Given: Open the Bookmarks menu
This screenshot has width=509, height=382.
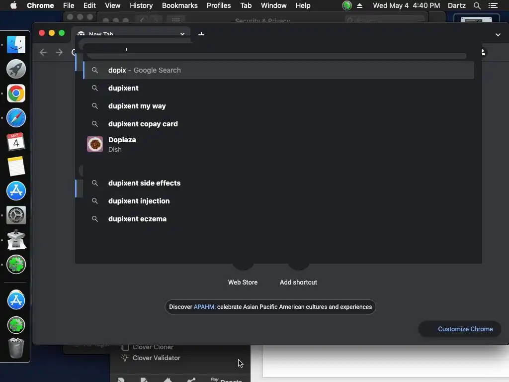Looking at the screenshot, I should pos(180,5).
